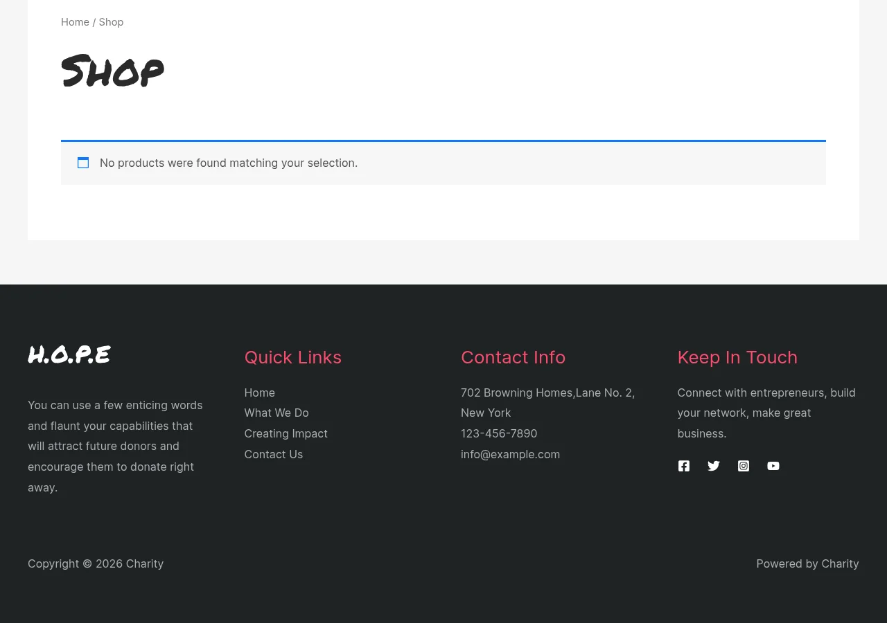This screenshot has height=623, width=887.
Task: Click the 702 Browning Homes address line
Action: tap(548, 403)
